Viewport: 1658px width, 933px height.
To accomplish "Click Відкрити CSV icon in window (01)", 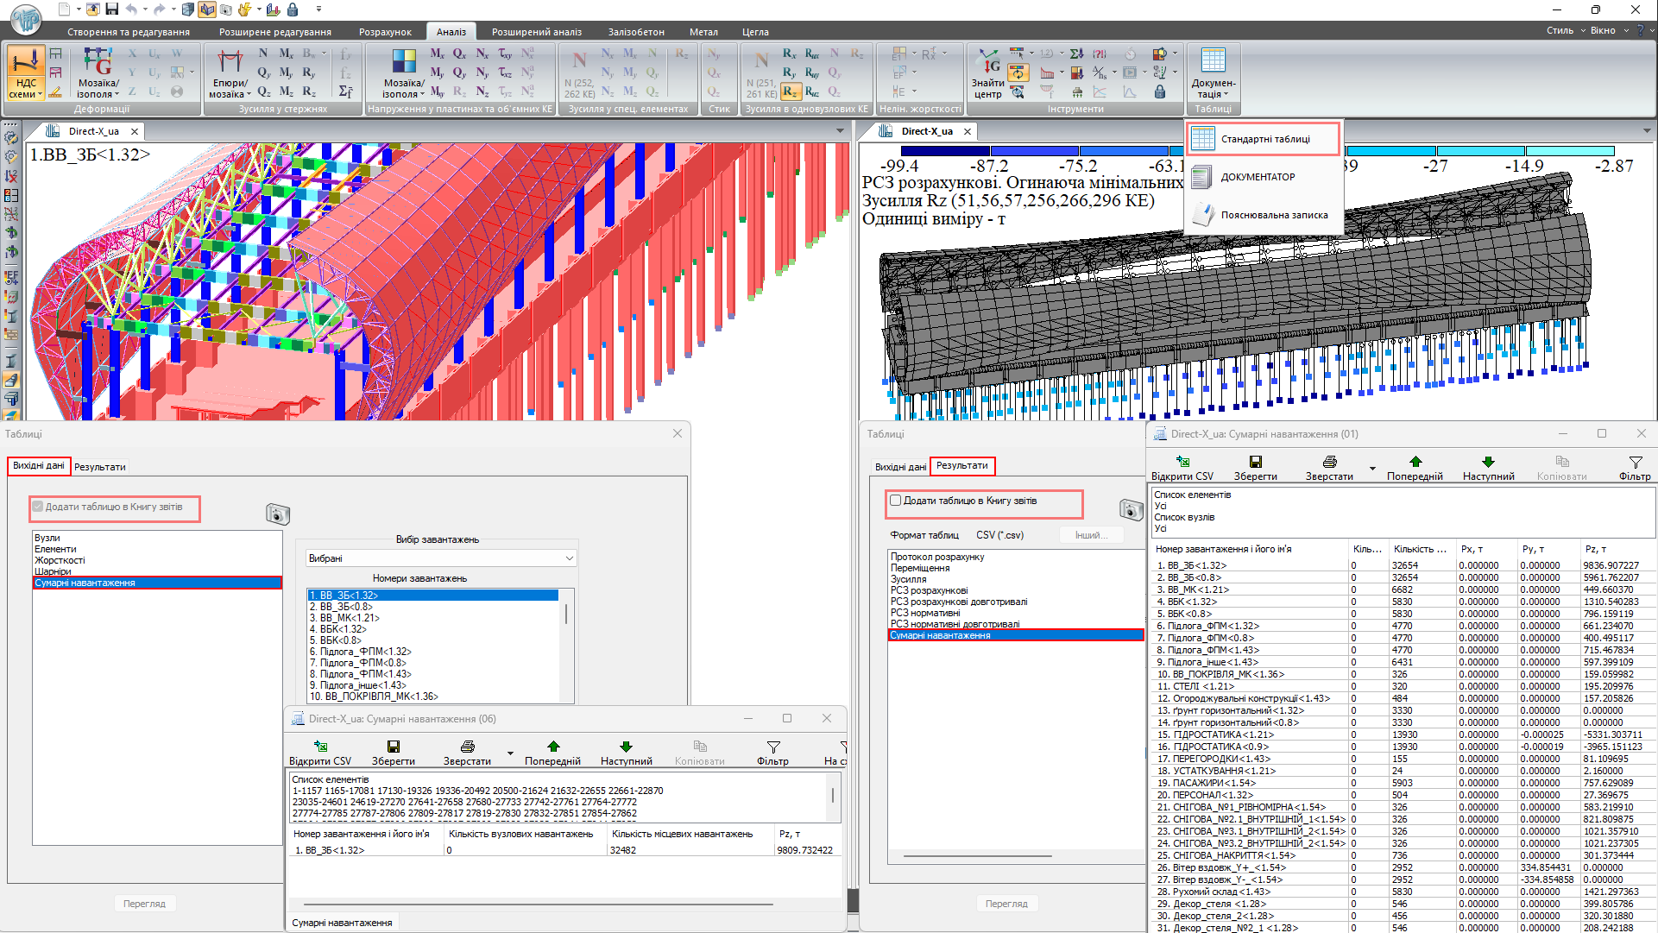I will (1182, 463).
